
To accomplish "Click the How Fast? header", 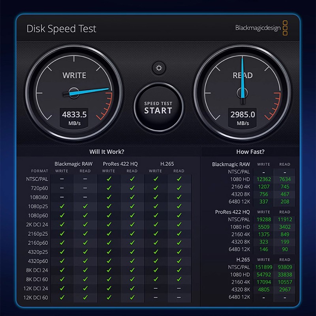I will tap(250, 152).
